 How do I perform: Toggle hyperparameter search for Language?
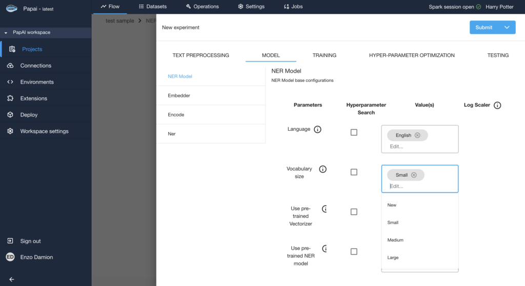[354, 132]
